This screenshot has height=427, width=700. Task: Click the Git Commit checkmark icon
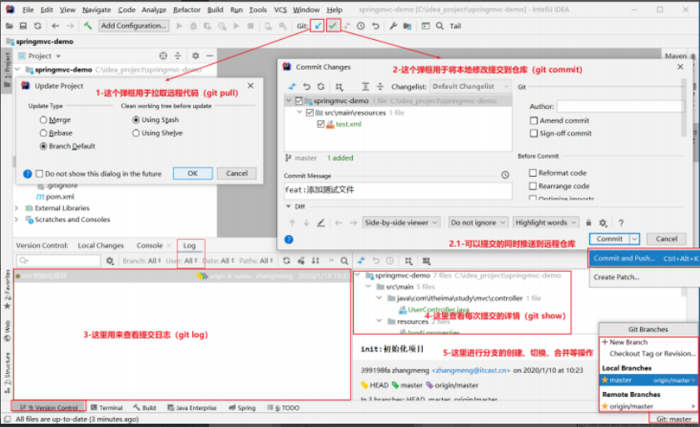click(333, 26)
